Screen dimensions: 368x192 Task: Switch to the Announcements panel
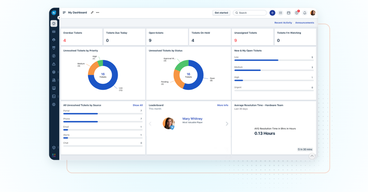(305, 23)
